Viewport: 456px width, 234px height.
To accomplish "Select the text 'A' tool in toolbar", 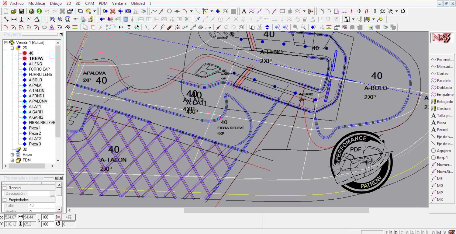I will point(244,11).
